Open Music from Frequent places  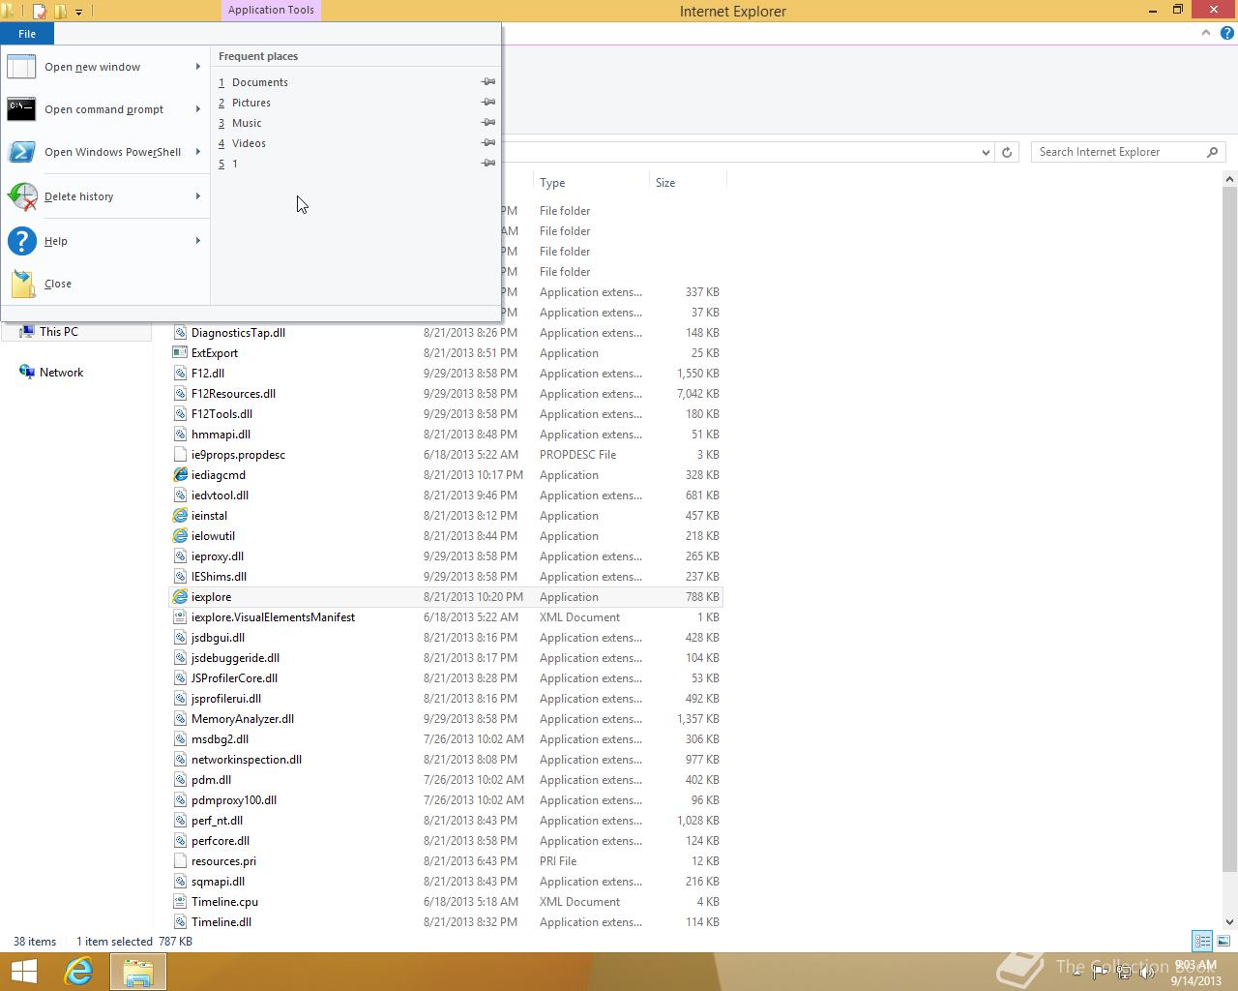247,123
